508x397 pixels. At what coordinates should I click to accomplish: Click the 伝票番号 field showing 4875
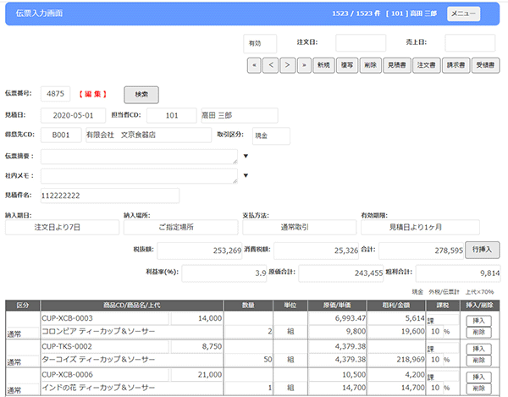point(55,94)
